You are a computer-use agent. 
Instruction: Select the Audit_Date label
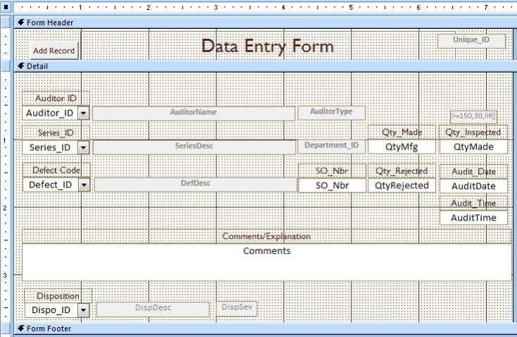tap(473, 171)
